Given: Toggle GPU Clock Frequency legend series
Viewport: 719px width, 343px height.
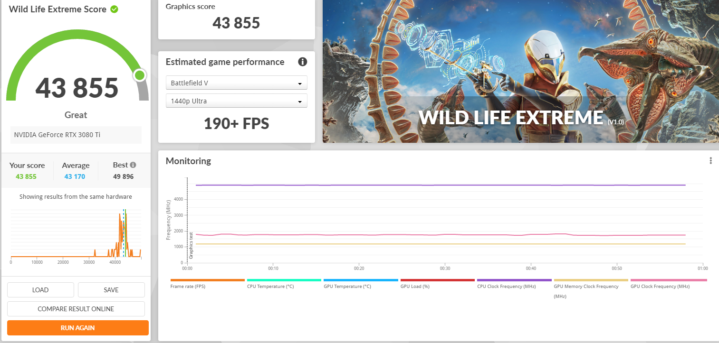Looking at the screenshot, I should point(669,284).
